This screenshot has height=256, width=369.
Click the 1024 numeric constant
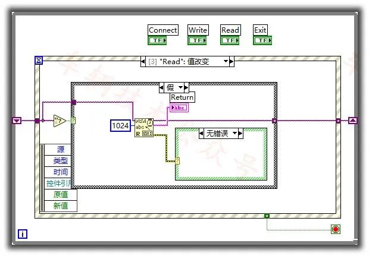point(120,126)
